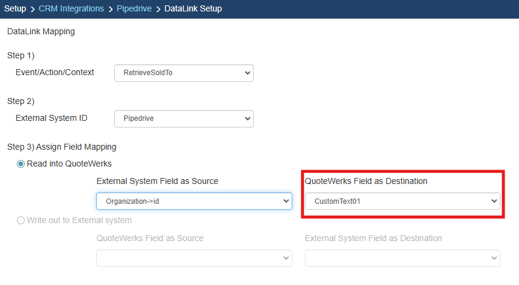Viewport: 519px width, 285px height.
Task: Choose the Write out to External system radio
Action: click(x=21, y=220)
